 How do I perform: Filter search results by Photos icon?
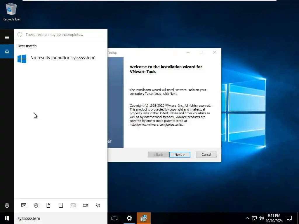[x=73, y=205]
